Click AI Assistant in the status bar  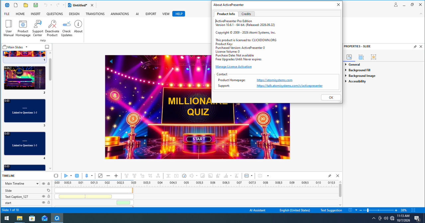257,210
